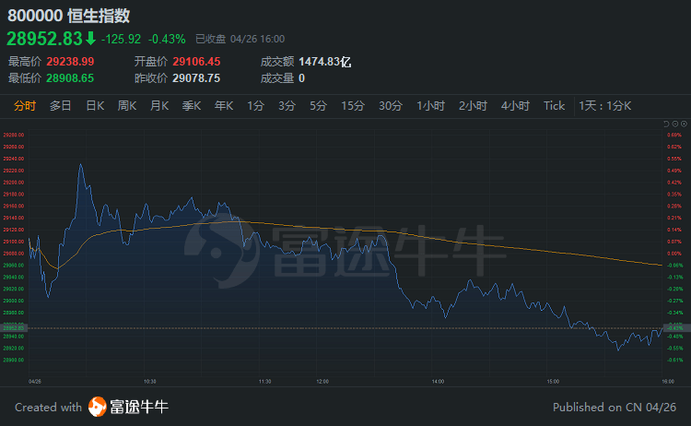Open the 1天:1分K chart option
Viewport: 691px width, 426px height.
605,106
